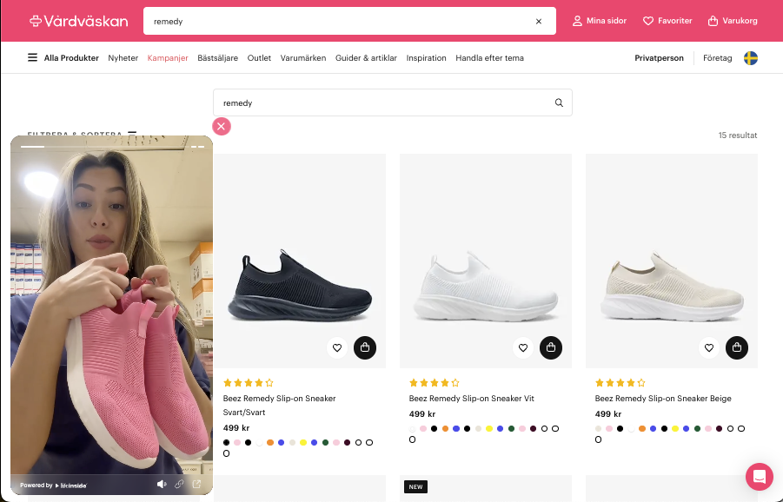This screenshot has height=502, width=783.
Task: Click the white sneaker product image
Action: pos(486,261)
